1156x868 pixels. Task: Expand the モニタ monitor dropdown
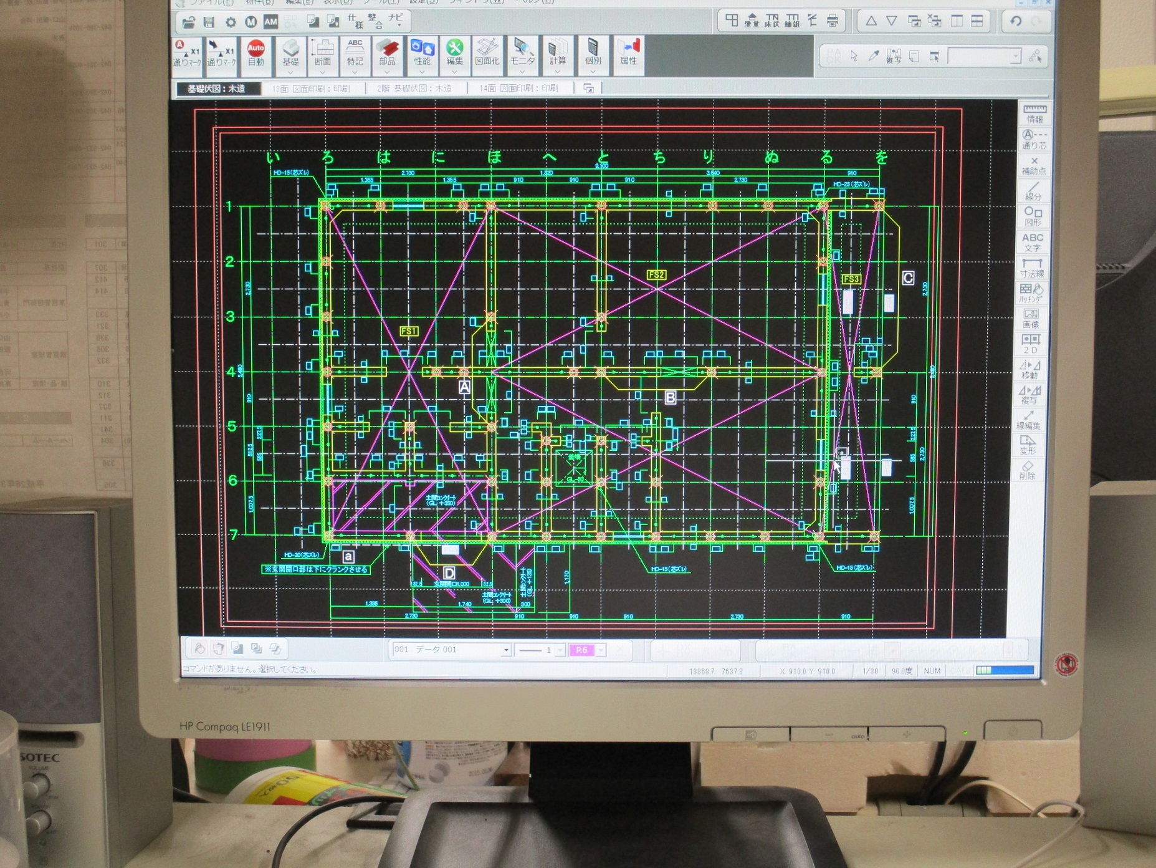(522, 72)
